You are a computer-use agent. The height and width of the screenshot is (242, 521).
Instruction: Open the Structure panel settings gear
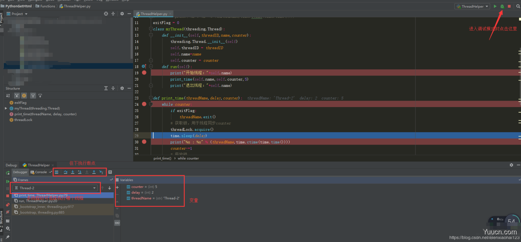122,88
